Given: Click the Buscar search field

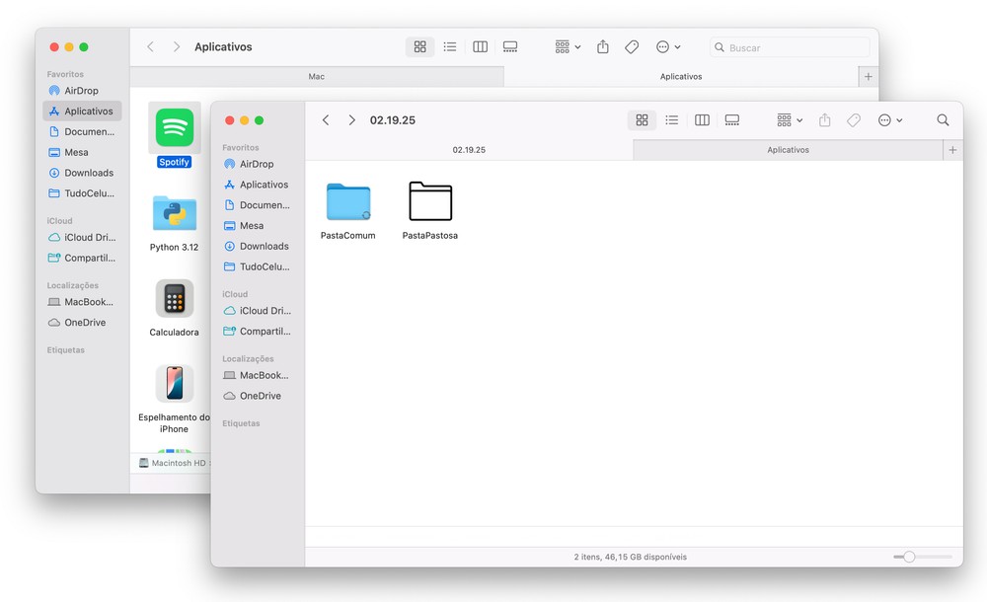Looking at the screenshot, I should 795,47.
